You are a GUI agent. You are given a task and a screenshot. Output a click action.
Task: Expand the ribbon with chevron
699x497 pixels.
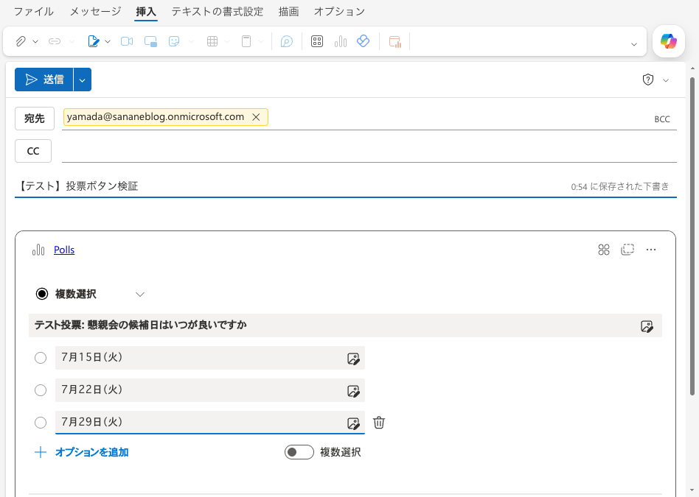tap(634, 44)
